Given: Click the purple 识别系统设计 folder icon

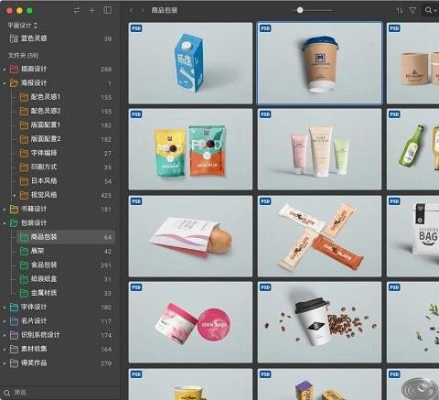Looking at the screenshot, I should (x=14, y=335).
